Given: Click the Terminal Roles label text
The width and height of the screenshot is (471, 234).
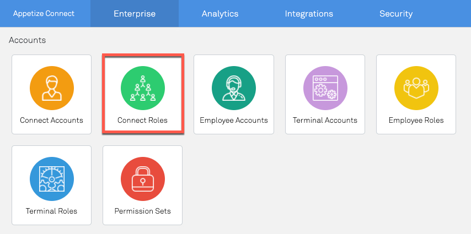Looking at the screenshot, I should click(51, 211).
